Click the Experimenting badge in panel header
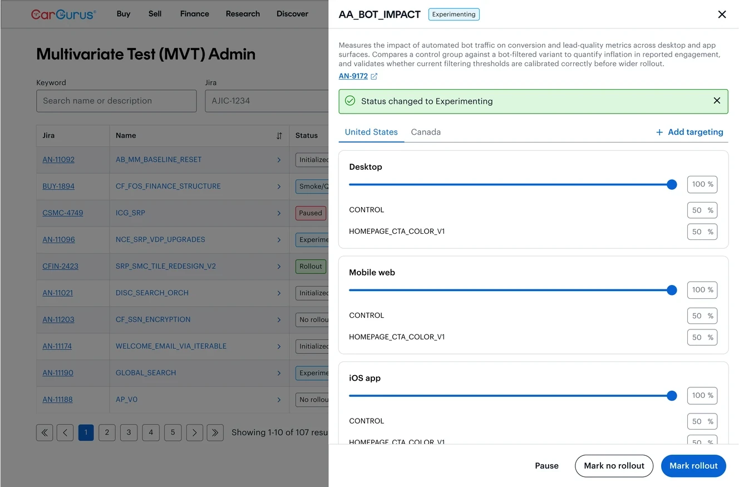The image size is (739, 487). click(454, 14)
